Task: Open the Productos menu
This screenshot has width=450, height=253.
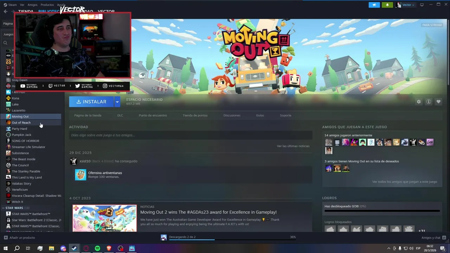Action: click(x=47, y=5)
